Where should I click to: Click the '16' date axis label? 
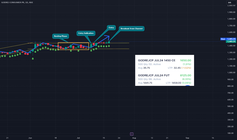[x=213, y=138]
